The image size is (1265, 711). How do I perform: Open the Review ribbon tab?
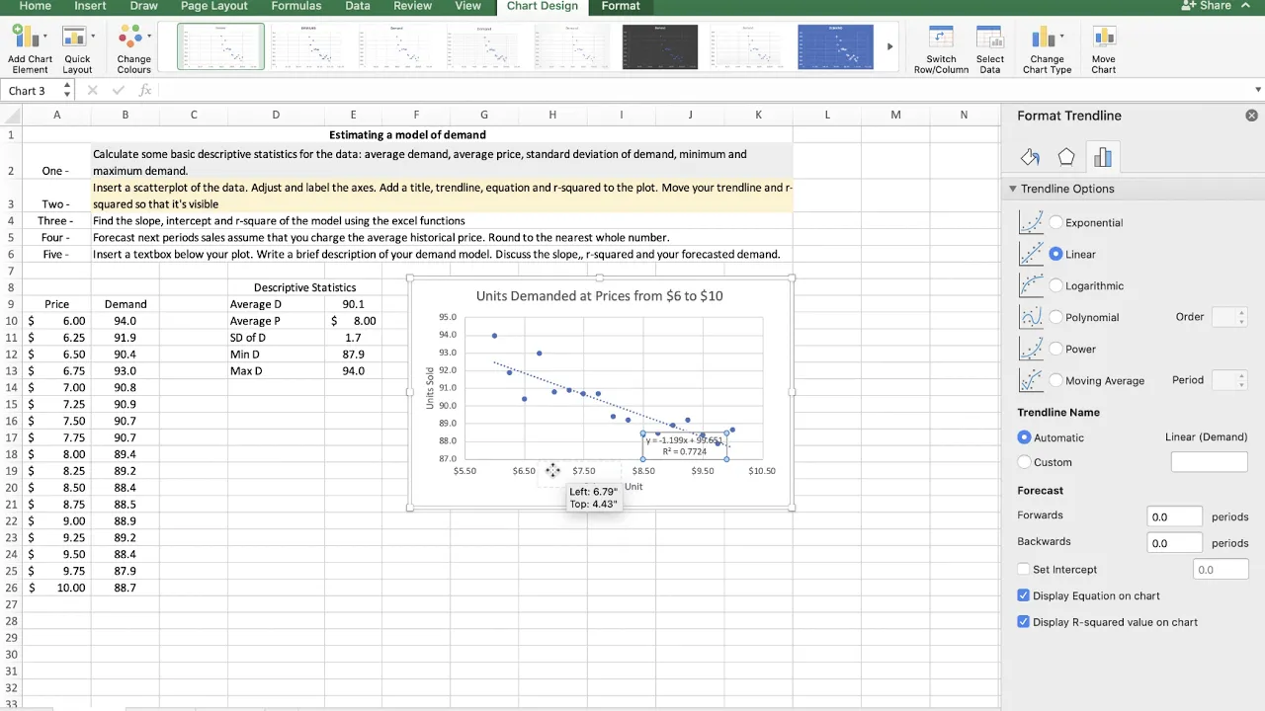point(412,6)
